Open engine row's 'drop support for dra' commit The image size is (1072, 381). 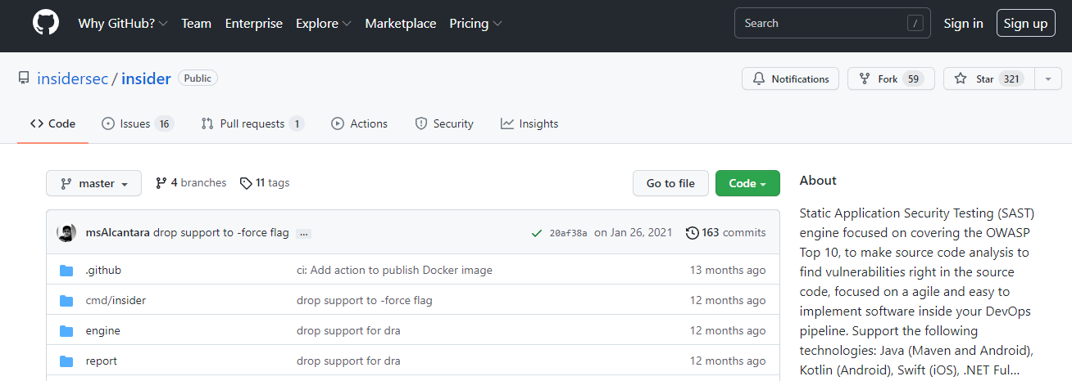(348, 330)
